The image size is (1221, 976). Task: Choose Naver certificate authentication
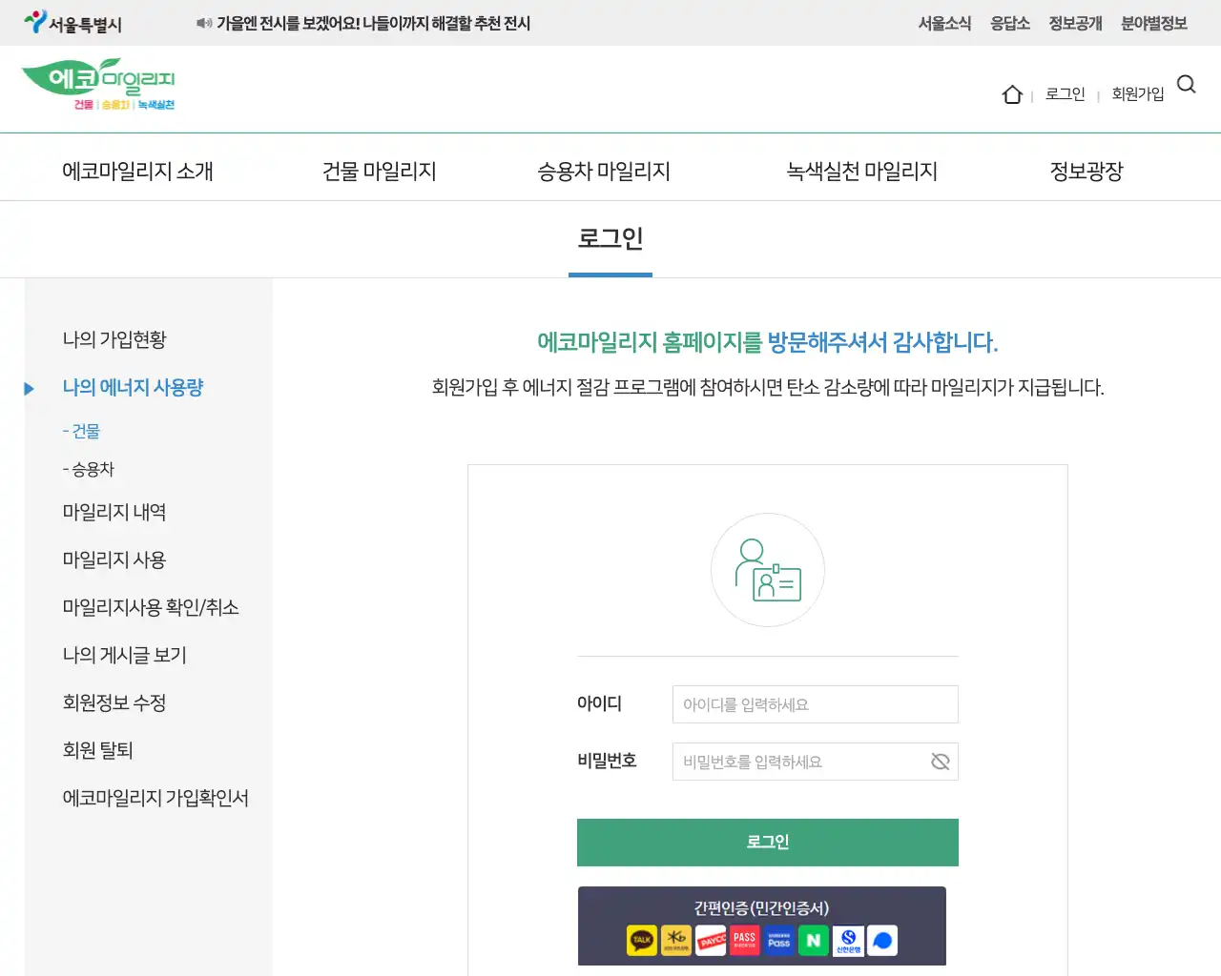click(814, 941)
